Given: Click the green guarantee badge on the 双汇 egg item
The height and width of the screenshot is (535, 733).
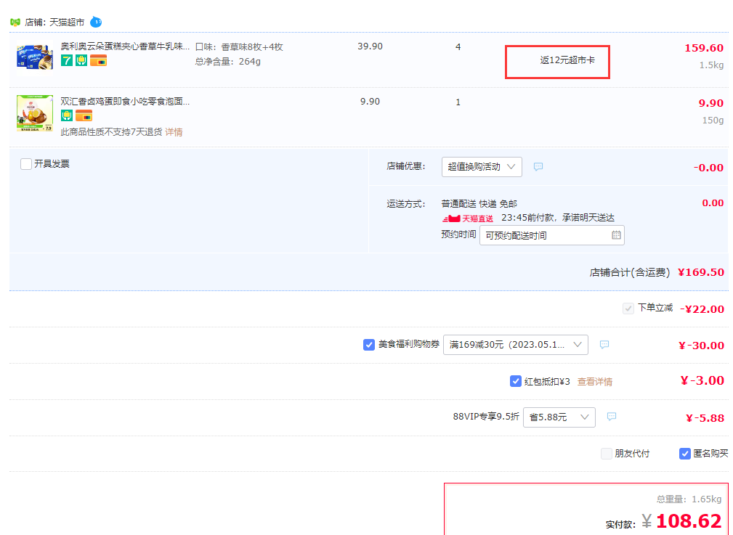Looking at the screenshot, I should [x=67, y=115].
